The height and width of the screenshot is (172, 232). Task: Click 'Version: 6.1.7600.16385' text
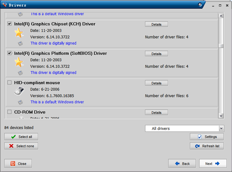[52, 96]
